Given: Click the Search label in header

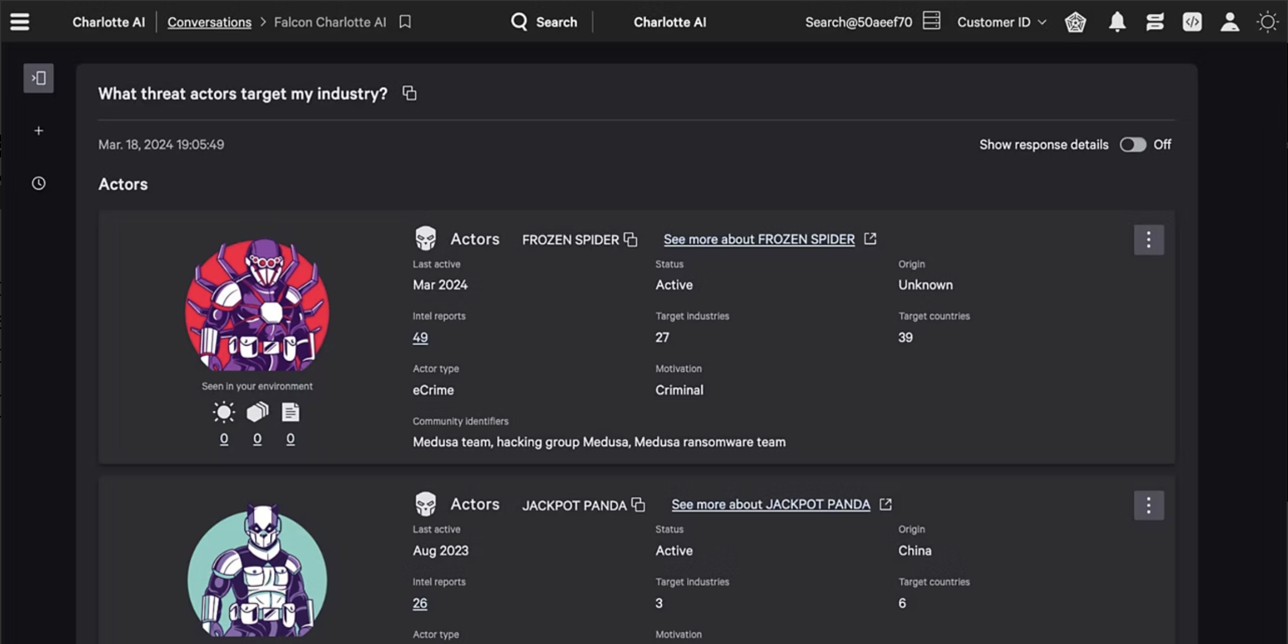Looking at the screenshot, I should [556, 22].
